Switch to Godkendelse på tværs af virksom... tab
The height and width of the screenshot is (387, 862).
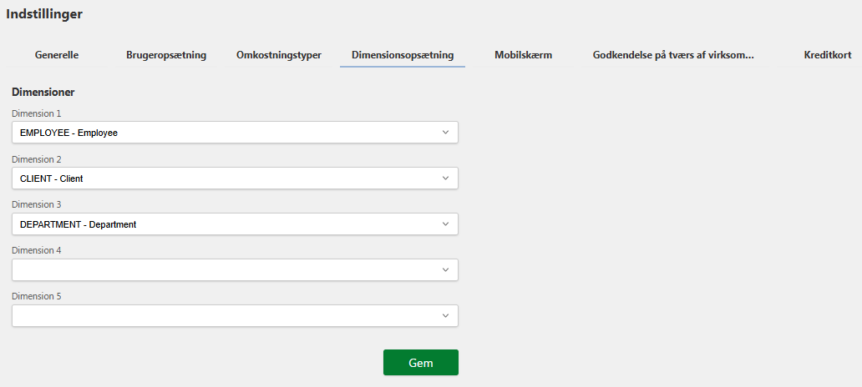coord(673,55)
